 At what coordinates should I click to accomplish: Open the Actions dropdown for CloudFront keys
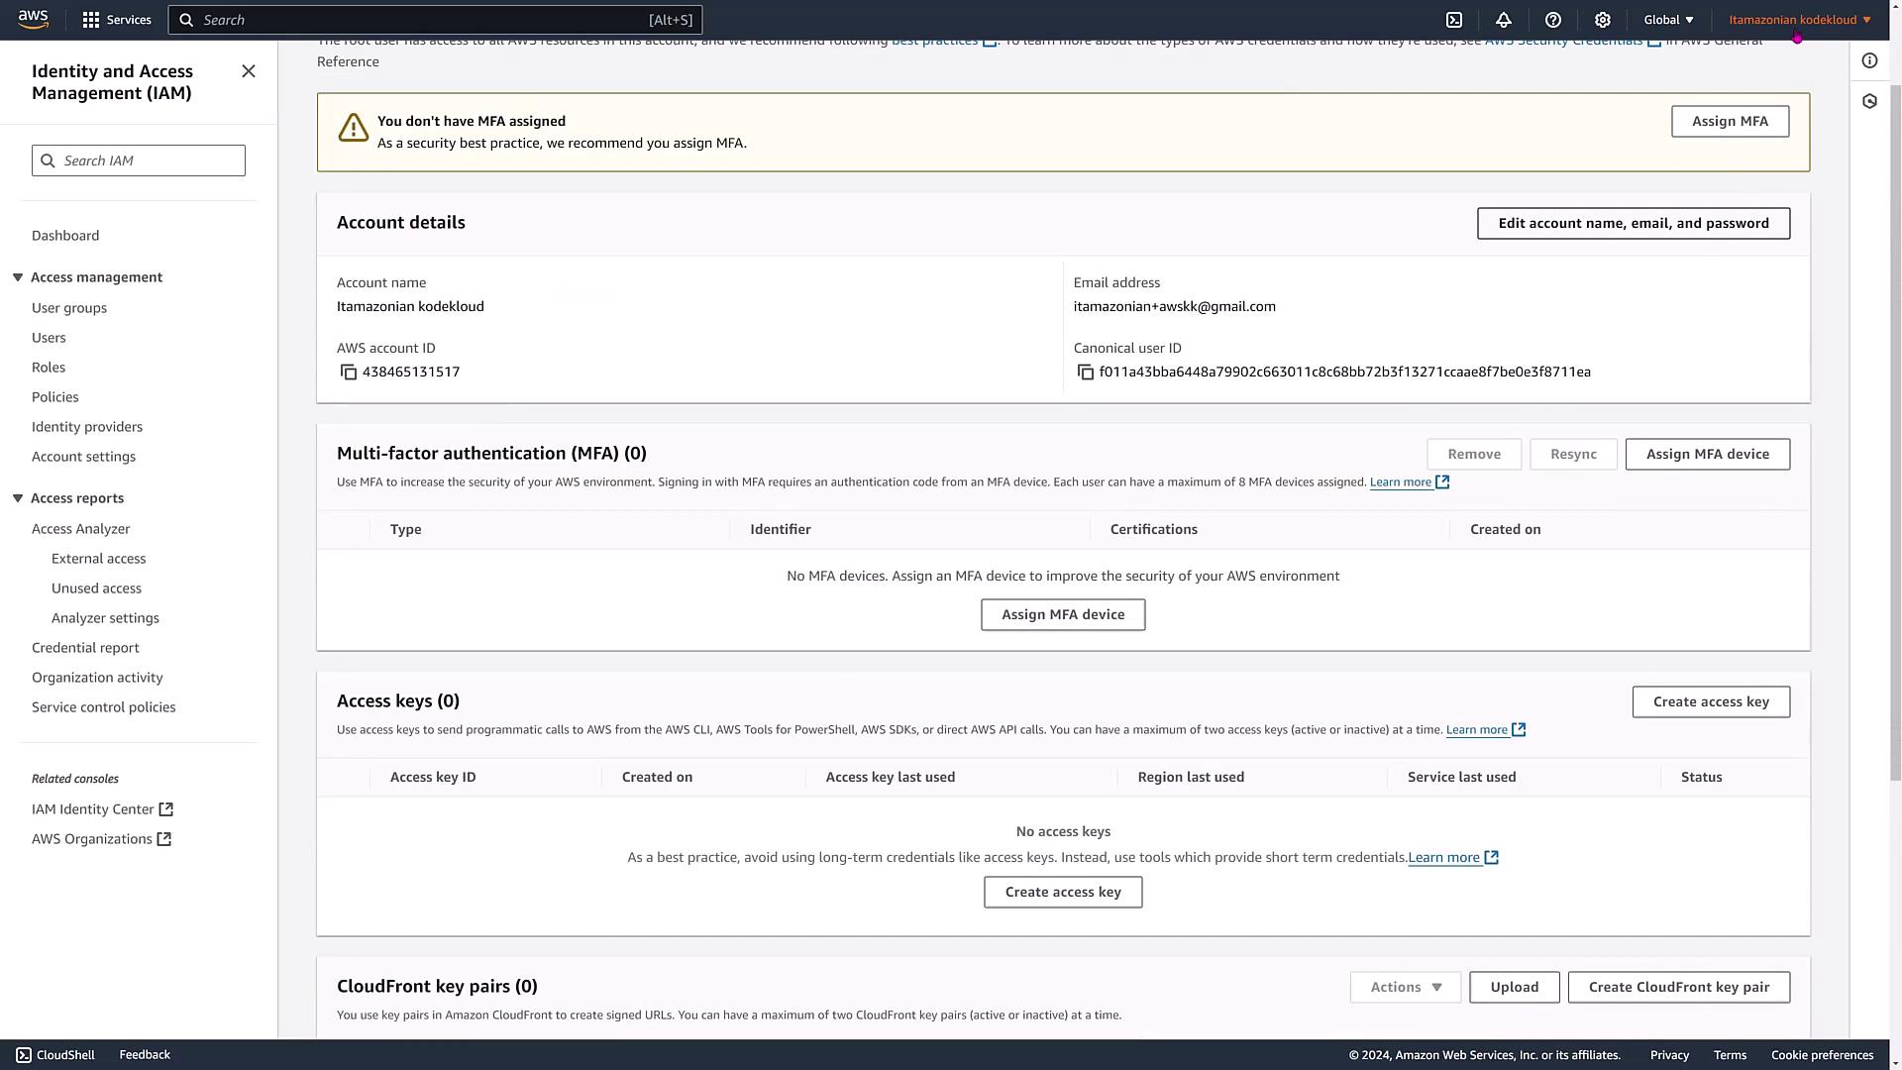coord(1405,987)
